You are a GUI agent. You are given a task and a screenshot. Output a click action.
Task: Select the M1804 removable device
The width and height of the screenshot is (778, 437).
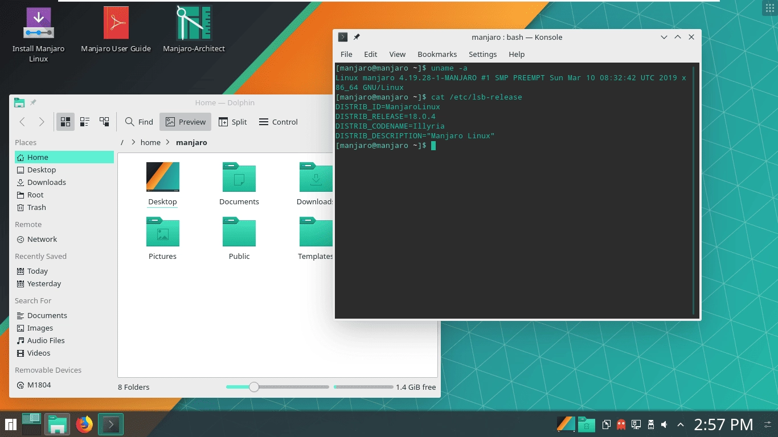(x=64, y=385)
